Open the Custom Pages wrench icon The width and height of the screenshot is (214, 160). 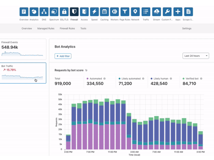(x=167, y=12)
